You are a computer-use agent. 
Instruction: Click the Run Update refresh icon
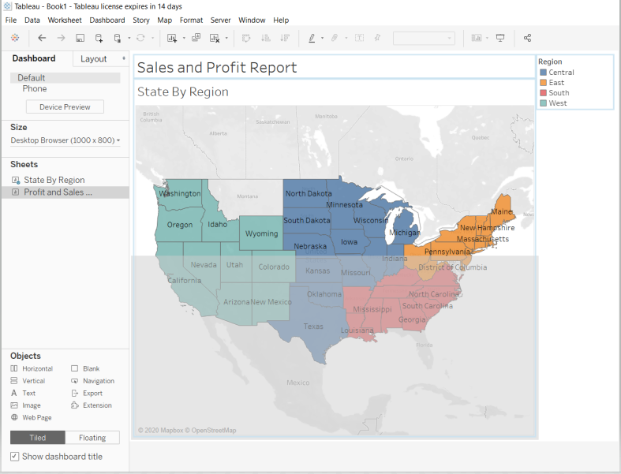pos(140,38)
